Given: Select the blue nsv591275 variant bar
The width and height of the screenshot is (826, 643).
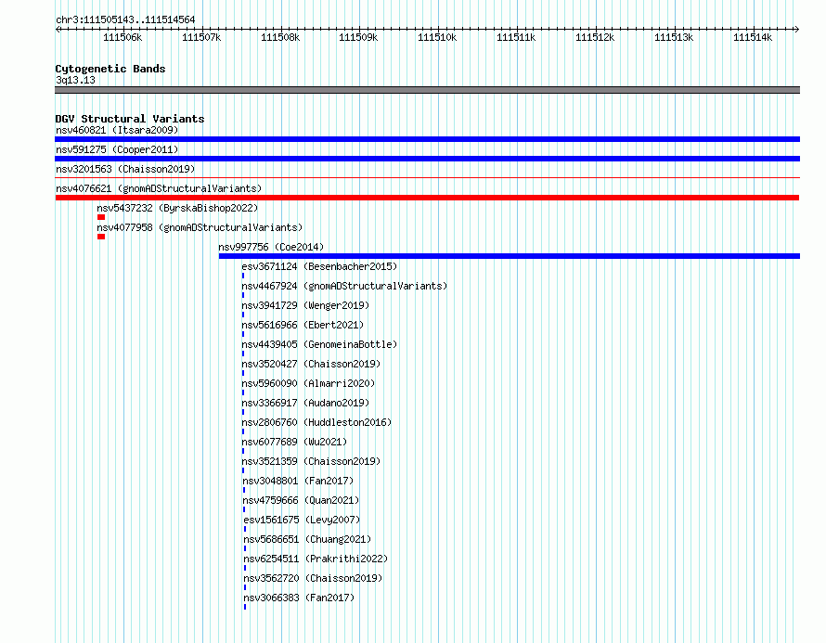Looking at the screenshot, I should pyautogui.click(x=427, y=159).
